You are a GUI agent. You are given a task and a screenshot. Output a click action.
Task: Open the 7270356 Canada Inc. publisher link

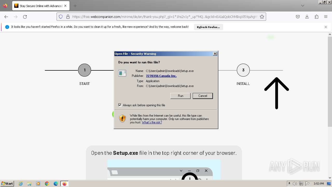[161, 76]
